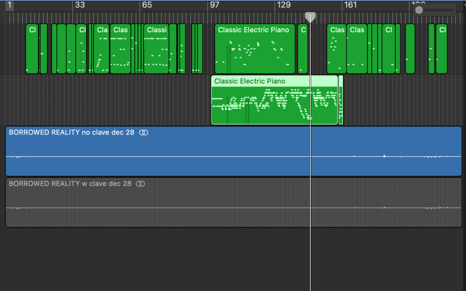This screenshot has height=291, width=466.
Task: Click the horizontal zoom slider knob
Action: coord(419,10)
